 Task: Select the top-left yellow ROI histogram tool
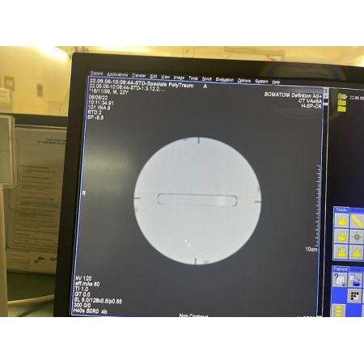click(x=341, y=221)
